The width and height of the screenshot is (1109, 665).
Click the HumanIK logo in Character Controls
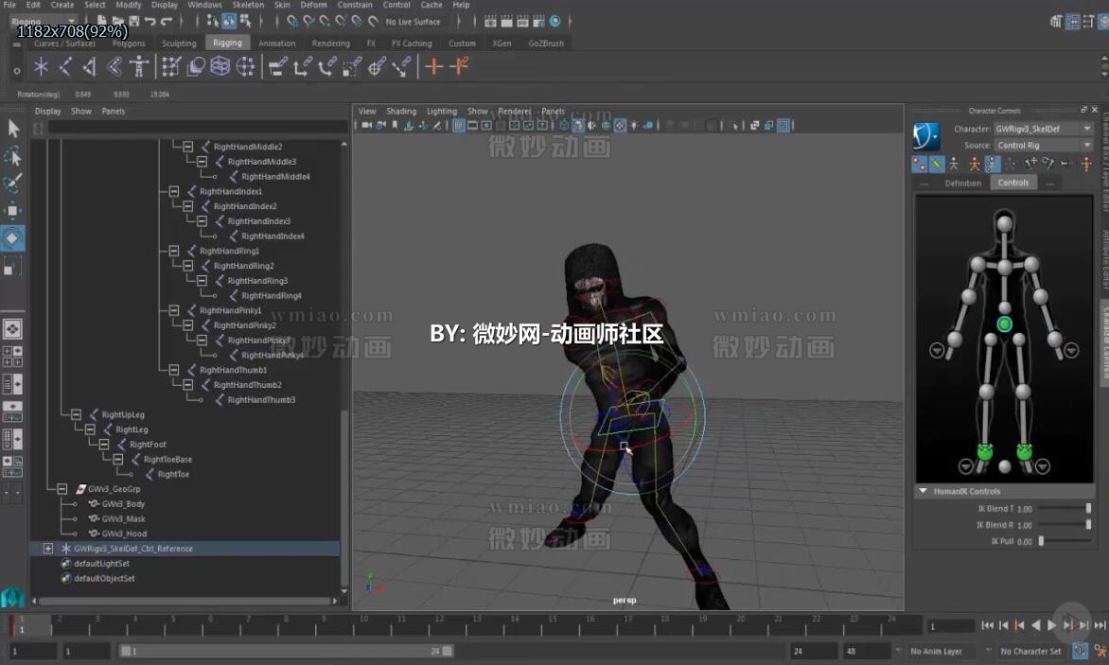[x=925, y=133]
